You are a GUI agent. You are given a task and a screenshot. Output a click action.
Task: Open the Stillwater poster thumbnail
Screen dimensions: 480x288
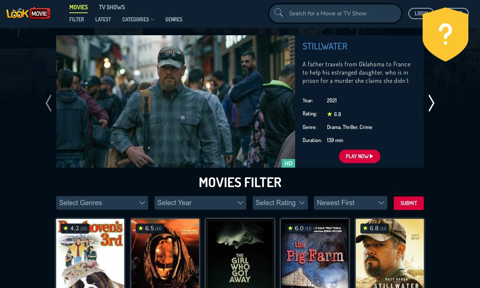click(390, 253)
